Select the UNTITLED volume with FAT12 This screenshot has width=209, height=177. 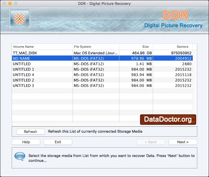pos(102,64)
